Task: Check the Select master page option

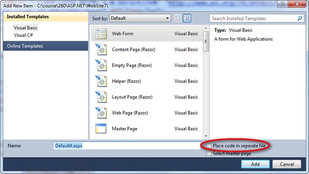Action: point(209,153)
